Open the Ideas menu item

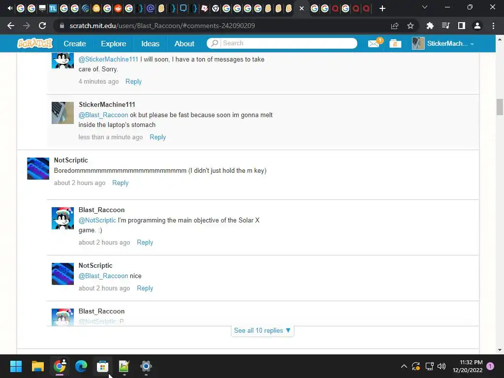click(151, 43)
